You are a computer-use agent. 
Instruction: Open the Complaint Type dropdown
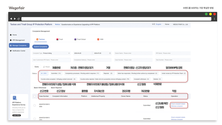[x=51, y=53]
